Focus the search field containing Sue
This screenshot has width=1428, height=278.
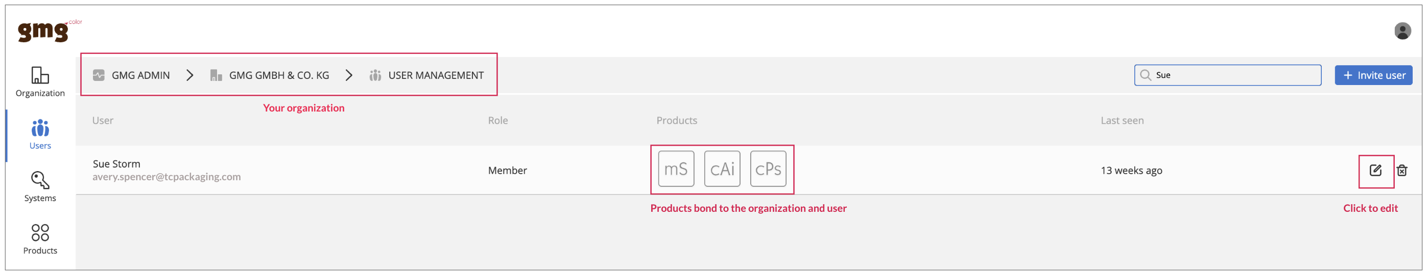(1227, 75)
